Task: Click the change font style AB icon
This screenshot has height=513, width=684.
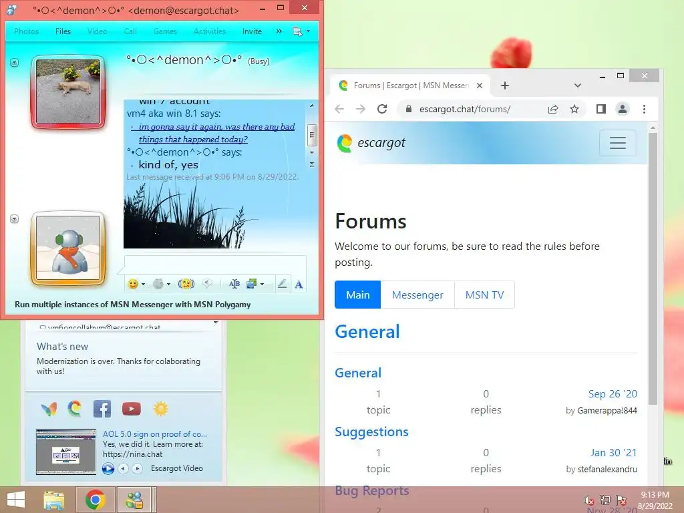Action: [x=234, y=284]
